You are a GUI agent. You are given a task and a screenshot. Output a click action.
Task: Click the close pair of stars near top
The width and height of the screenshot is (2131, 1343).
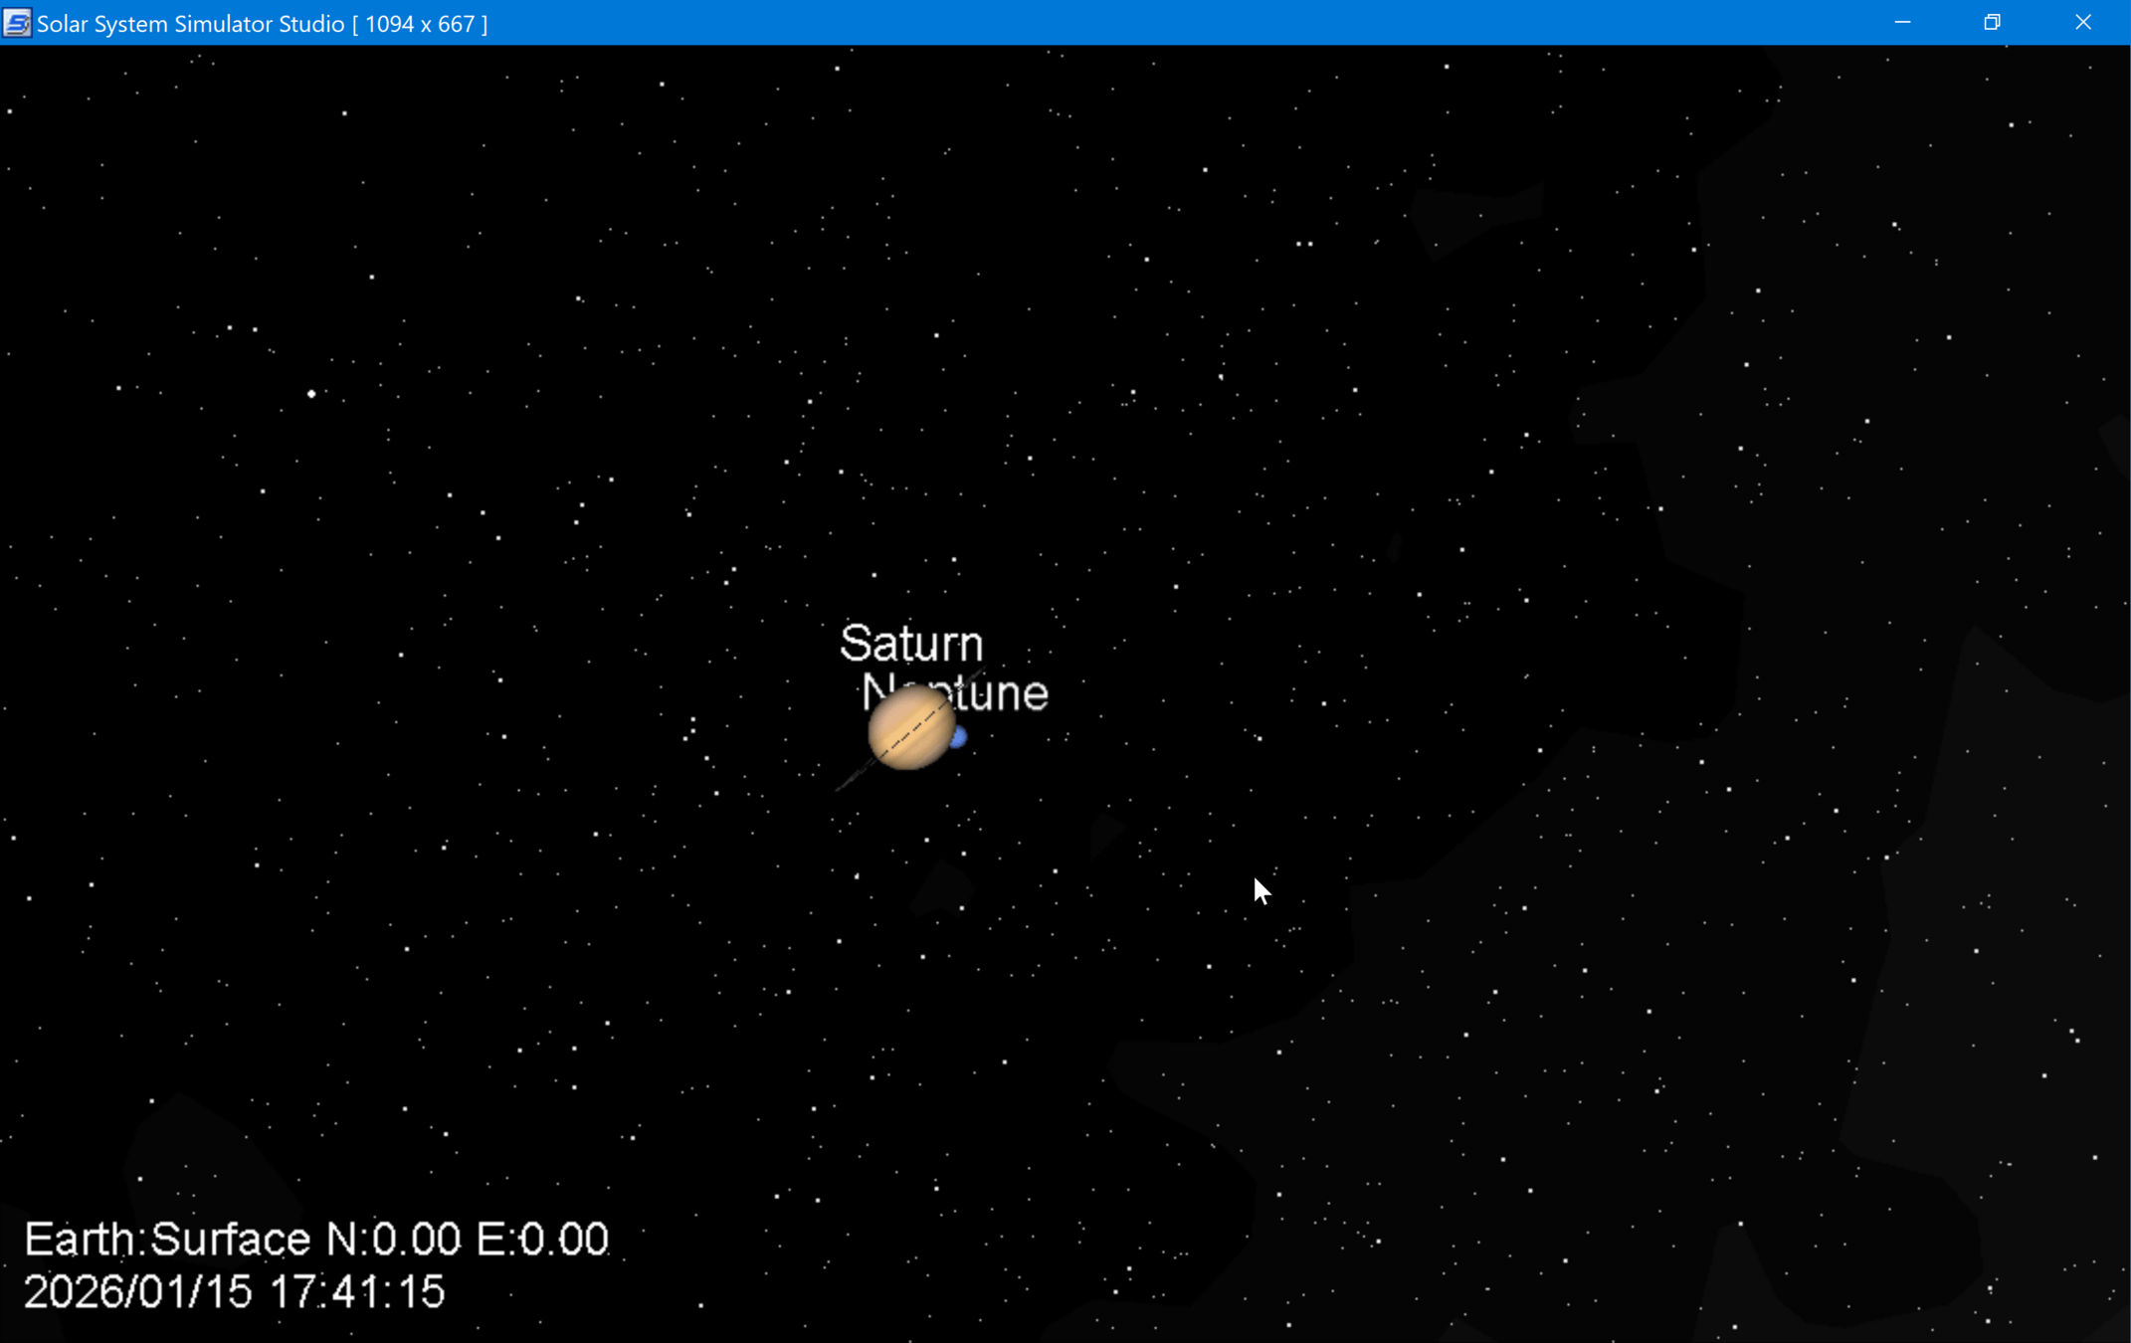pos(1304,244)
